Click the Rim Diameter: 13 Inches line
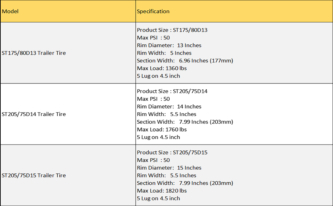Screen dimensions: 333x206 (169, 45)
